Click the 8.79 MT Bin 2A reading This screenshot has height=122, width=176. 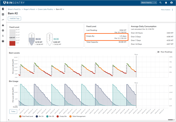click(x=39, y=42)
